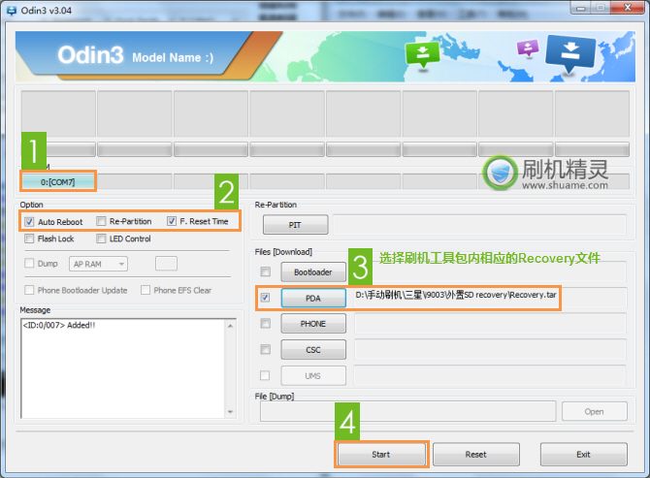650x478 pixels.
Task: Open the AP RAM dropdown
Action: [x=98, y=264]
